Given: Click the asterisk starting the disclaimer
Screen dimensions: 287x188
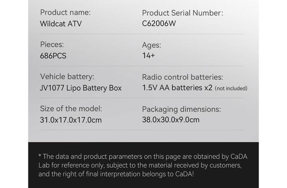Looking at the screenshot, I should click(x=39, y=156).
